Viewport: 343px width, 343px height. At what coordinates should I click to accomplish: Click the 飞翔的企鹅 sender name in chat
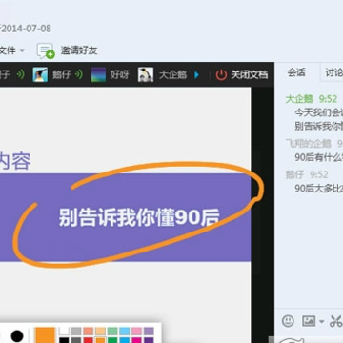click(x=309, y=143)
